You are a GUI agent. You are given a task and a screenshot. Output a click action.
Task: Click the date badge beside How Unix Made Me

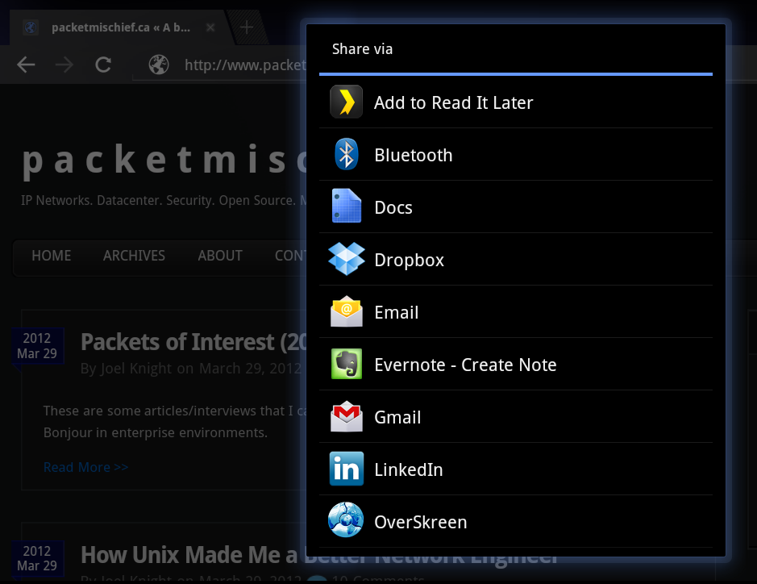(x=37, y=558)
